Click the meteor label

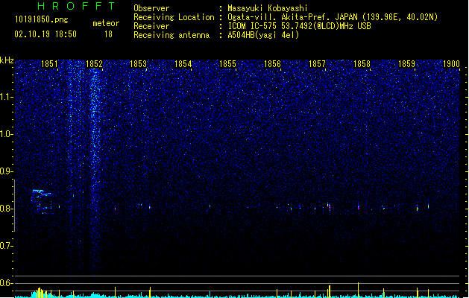coord(106,23)
